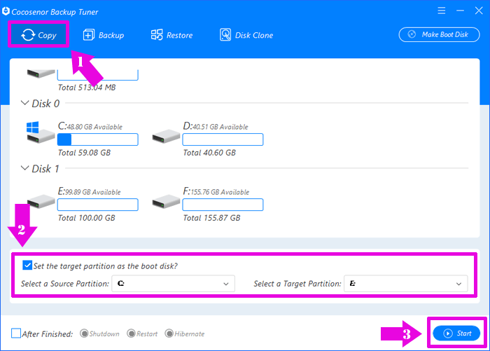Open the Restore tab
The image size is (490, 351).
tap(171, 35)
